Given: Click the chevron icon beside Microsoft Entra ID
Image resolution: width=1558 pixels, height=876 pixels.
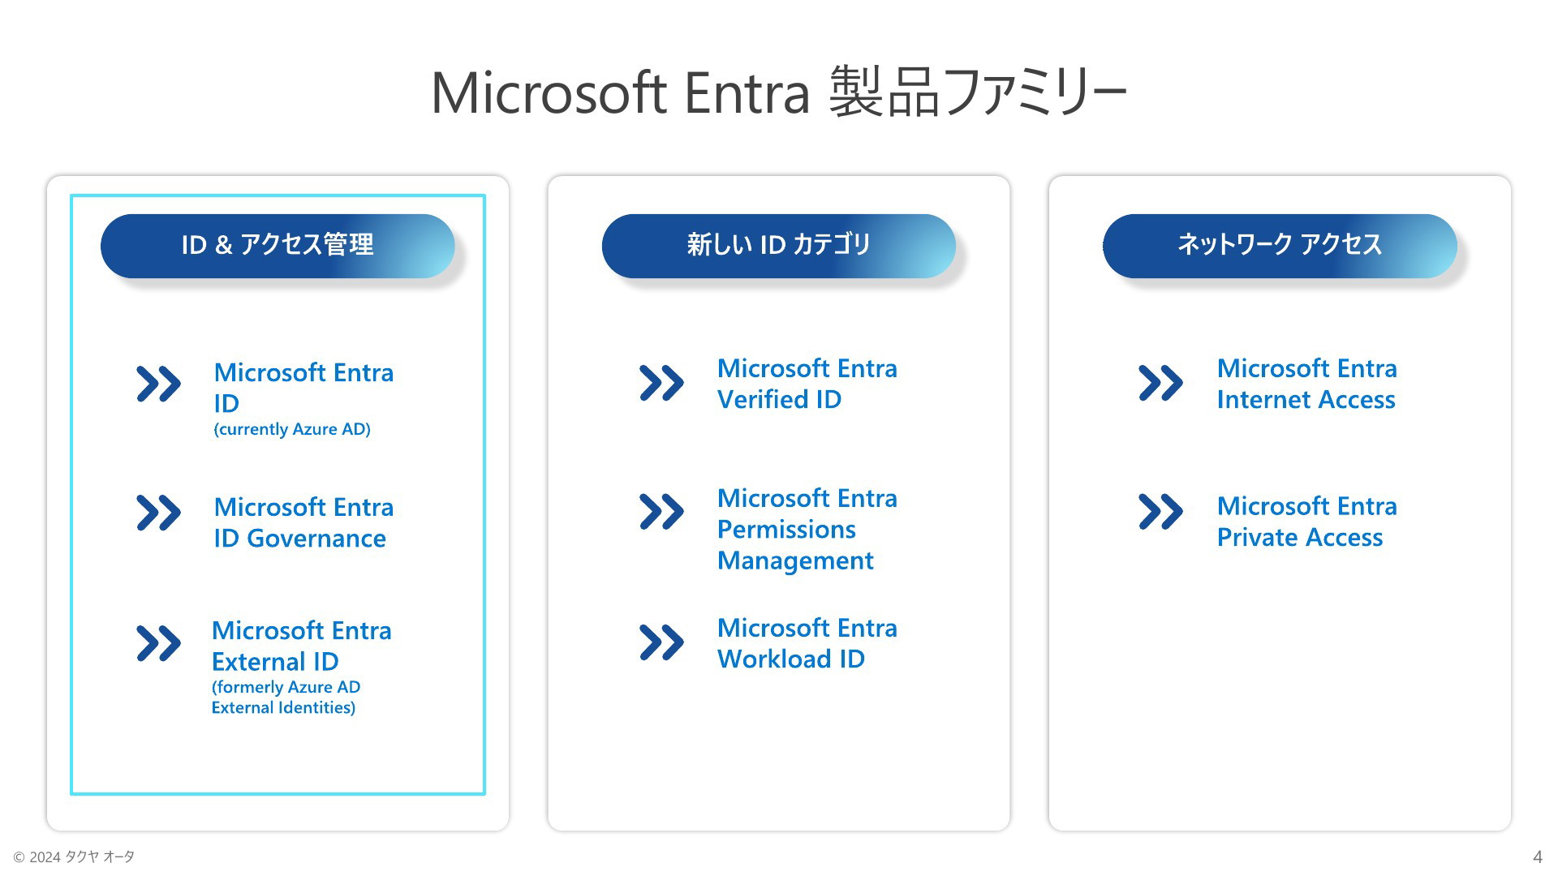Looking at the screenshot, I should tap(158, 384).
